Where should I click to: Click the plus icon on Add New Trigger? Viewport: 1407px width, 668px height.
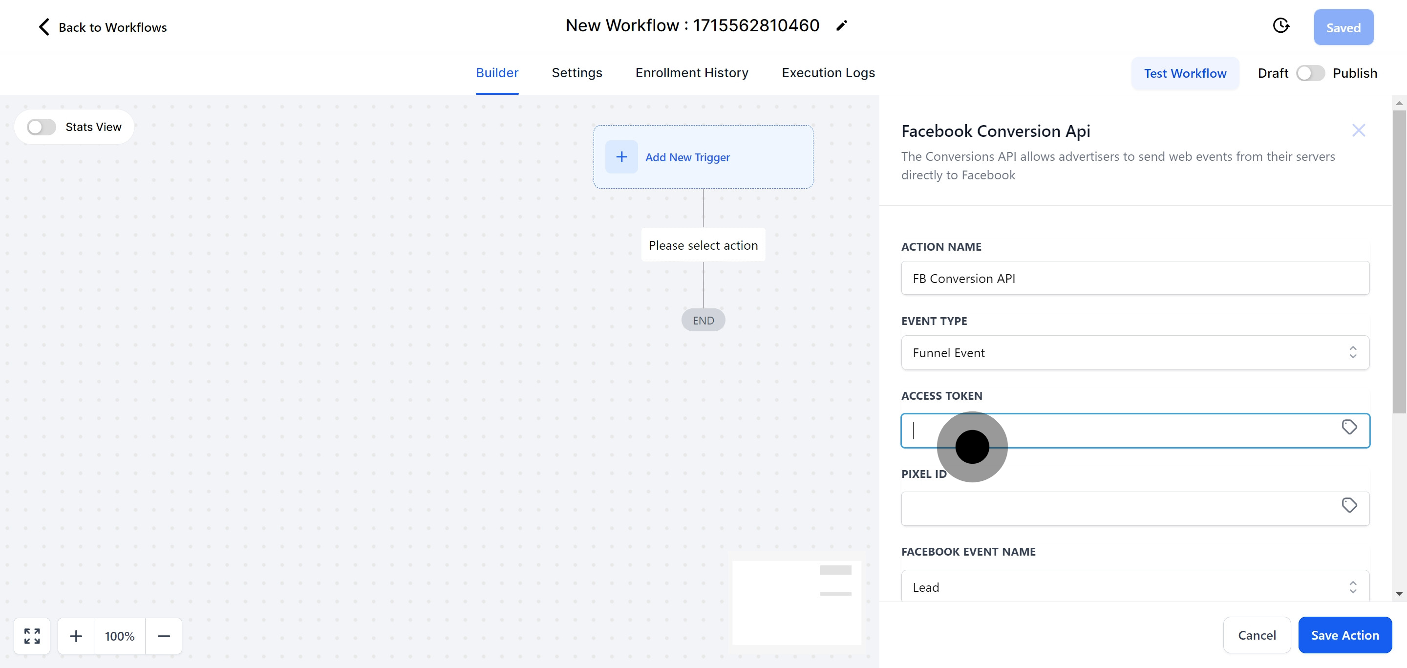tap(621, 157)
